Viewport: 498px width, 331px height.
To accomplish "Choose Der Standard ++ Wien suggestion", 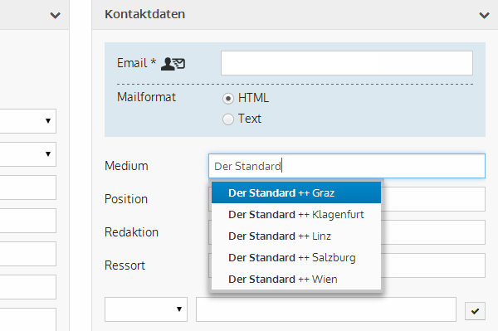I will pos(296,279).
